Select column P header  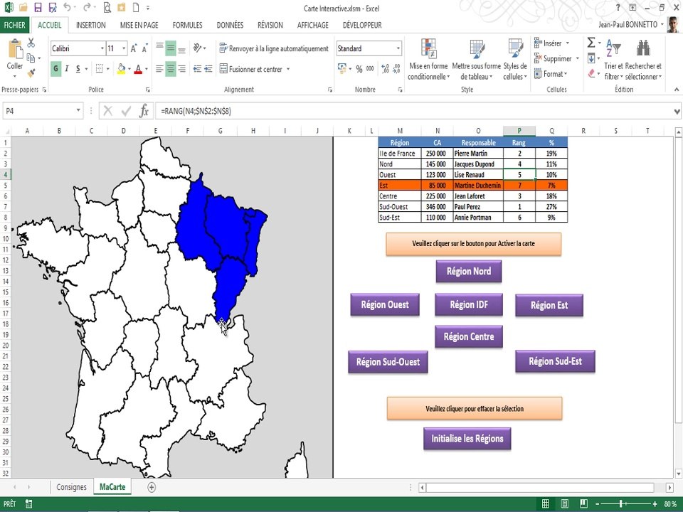519,131
